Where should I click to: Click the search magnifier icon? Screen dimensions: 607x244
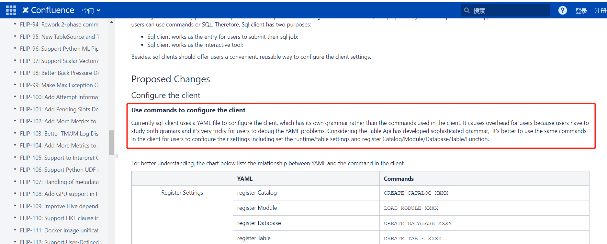pyautogui.click(x=466, y=11)
